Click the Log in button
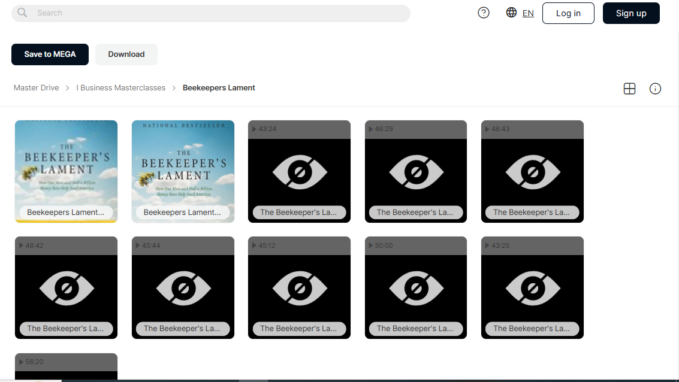This screenshot has height=382, width=679. [x=568, y=13]
